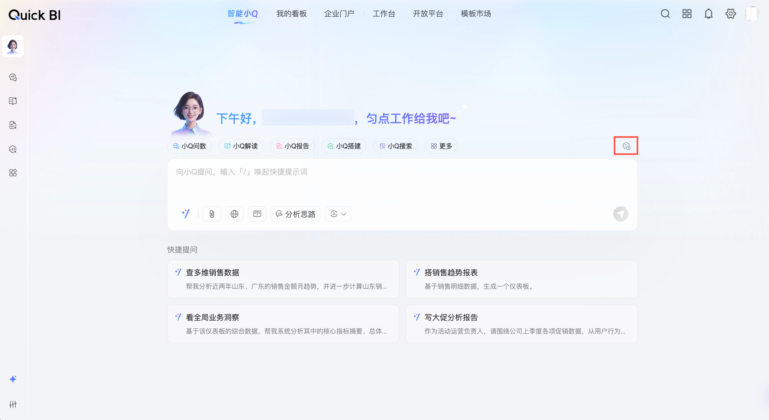
Task: Switch to the 模板市场 tab
Action: tap(476, 14)
